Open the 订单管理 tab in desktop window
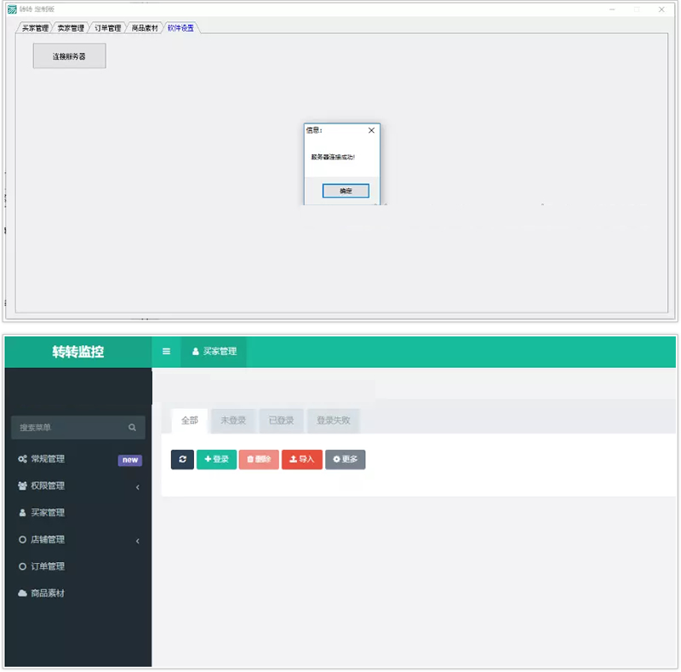Viewport: 681px width, 672px height. pyautogui.click(x=107, y=28)
